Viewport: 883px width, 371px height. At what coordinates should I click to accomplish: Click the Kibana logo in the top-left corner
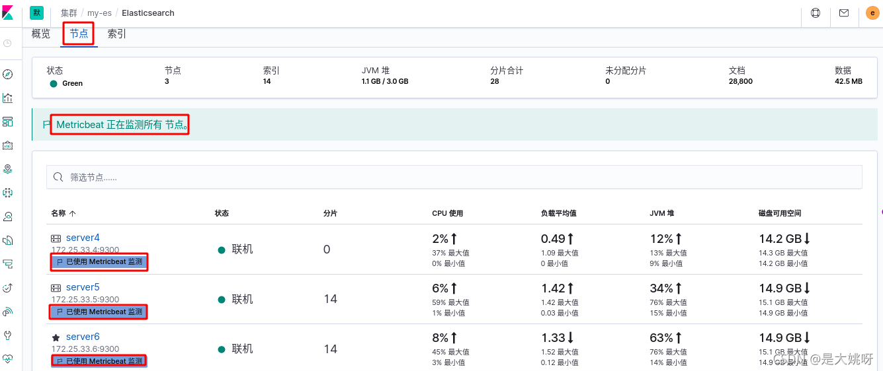(x=8, y=13)
